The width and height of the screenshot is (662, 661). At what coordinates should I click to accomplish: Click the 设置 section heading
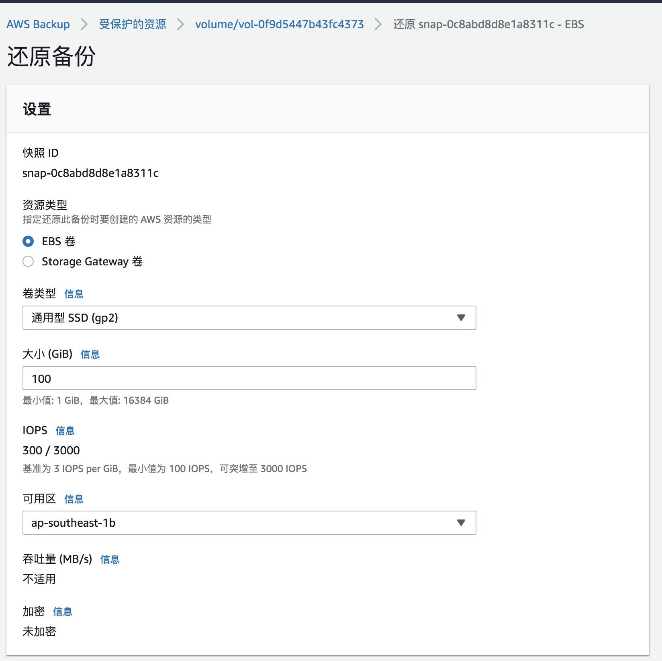tap(37, 109)
